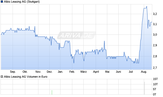The height and width of the screenshot is (97, 163).
Task: Click the 15T volume axis value
Action: [155, 79]
